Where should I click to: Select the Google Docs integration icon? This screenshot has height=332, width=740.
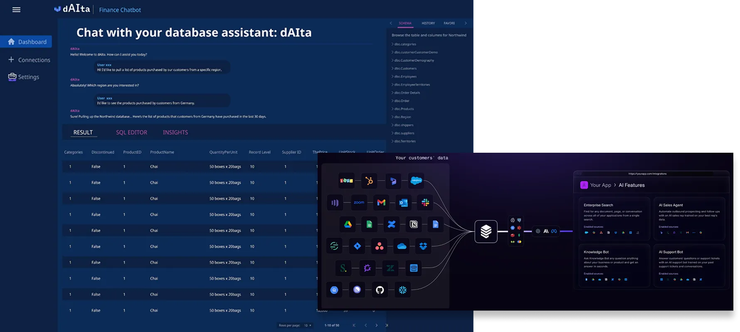coord(436,225)
